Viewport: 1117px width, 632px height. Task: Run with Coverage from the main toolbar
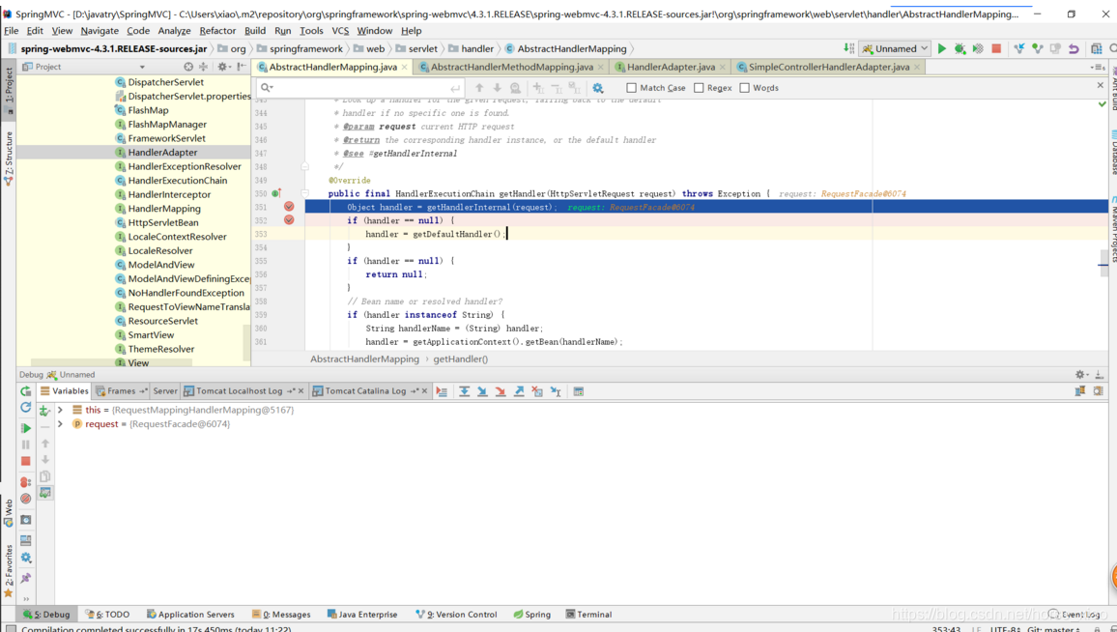(978, 48)
